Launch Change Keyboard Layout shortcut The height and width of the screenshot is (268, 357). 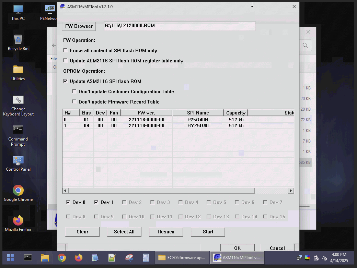tap(18, 106)
